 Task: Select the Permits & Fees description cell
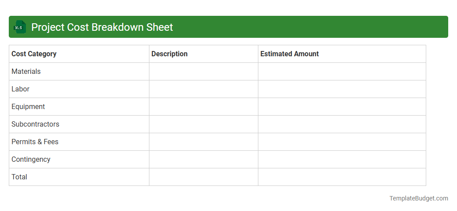(203, 142)
